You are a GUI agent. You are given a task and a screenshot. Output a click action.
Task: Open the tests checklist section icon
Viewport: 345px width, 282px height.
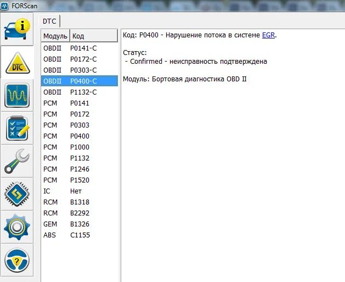(x=17, y=128)
